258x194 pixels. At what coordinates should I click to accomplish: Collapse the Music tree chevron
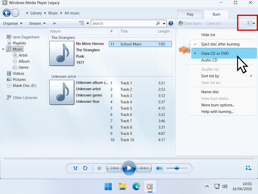pyautogui.click(x=3, y=49)
